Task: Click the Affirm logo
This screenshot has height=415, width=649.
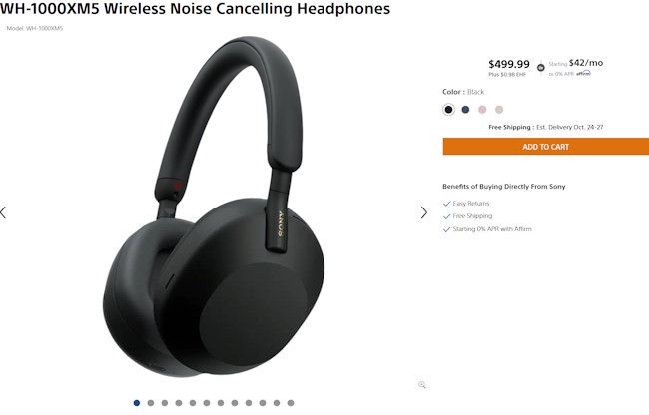Action: coord(583,73)
